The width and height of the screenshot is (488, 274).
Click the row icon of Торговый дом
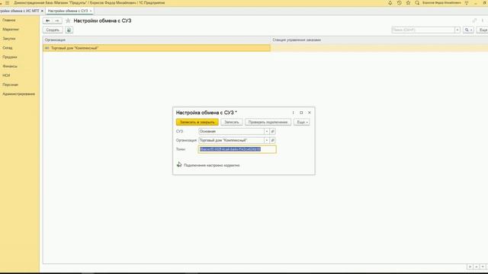click(x=47, y=48)
